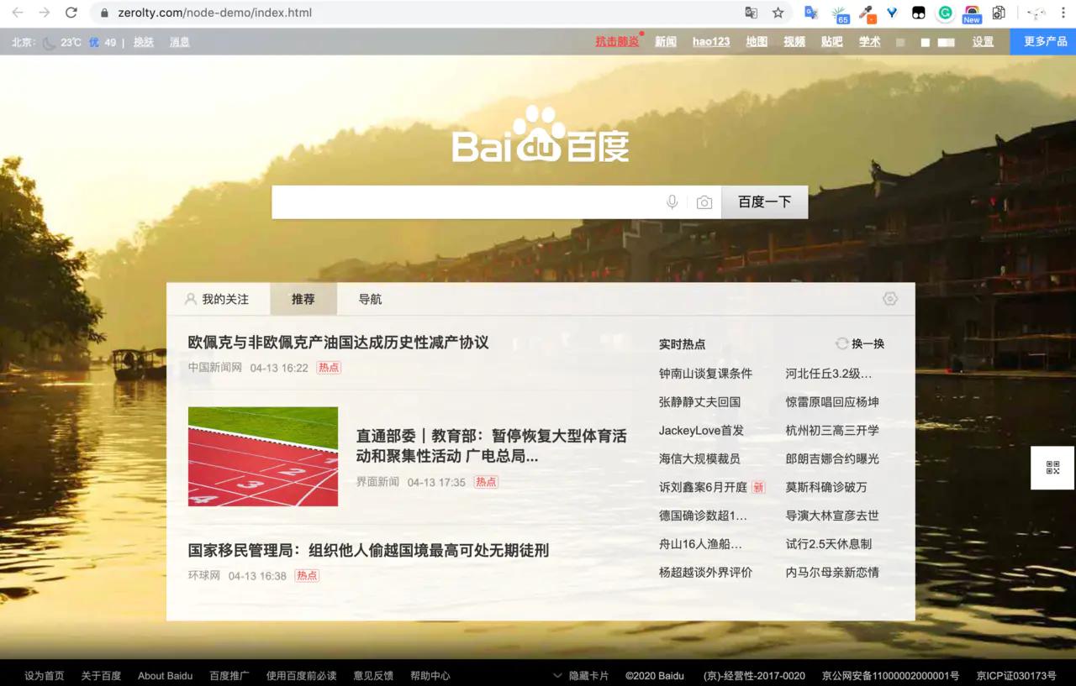Open the news feed settings gear
This screenshot has width=1076, height=686.
[889, 298]
